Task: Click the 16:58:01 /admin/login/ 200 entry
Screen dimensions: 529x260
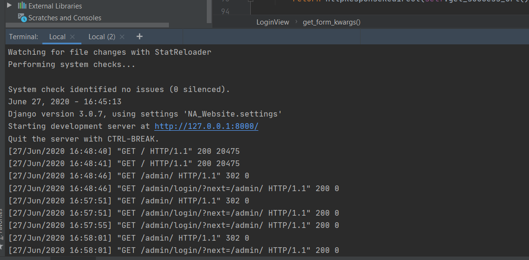Action: pos(173,250)
